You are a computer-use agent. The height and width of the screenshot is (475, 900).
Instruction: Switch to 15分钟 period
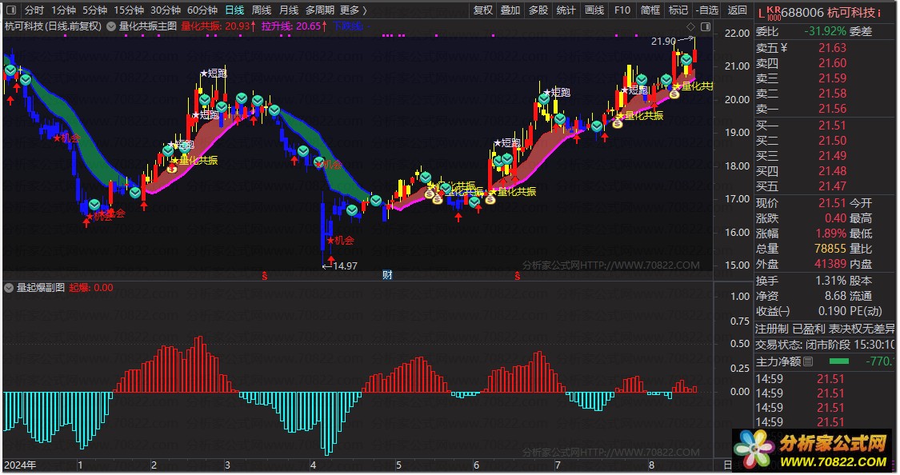(129, 10)
